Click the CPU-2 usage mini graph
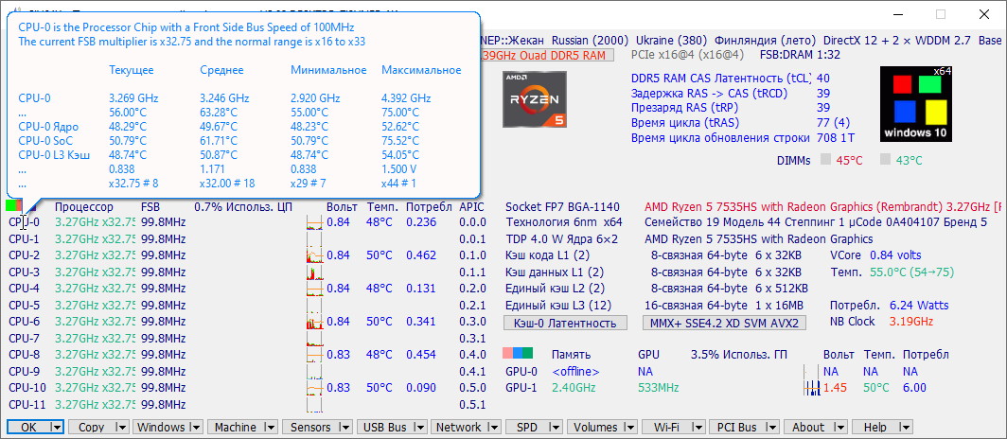Image resolution: width=1007 pixels, height=439 pixels. click(x=314, y=255)
